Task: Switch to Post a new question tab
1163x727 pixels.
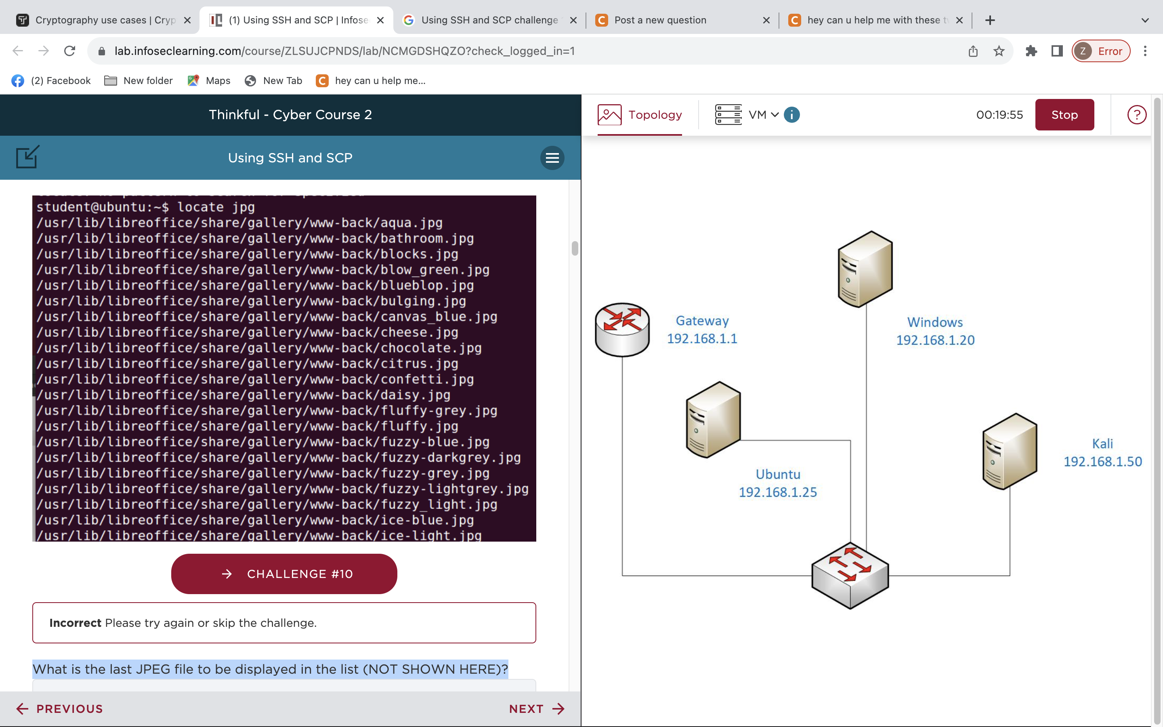Action: [x=682, y=20]
